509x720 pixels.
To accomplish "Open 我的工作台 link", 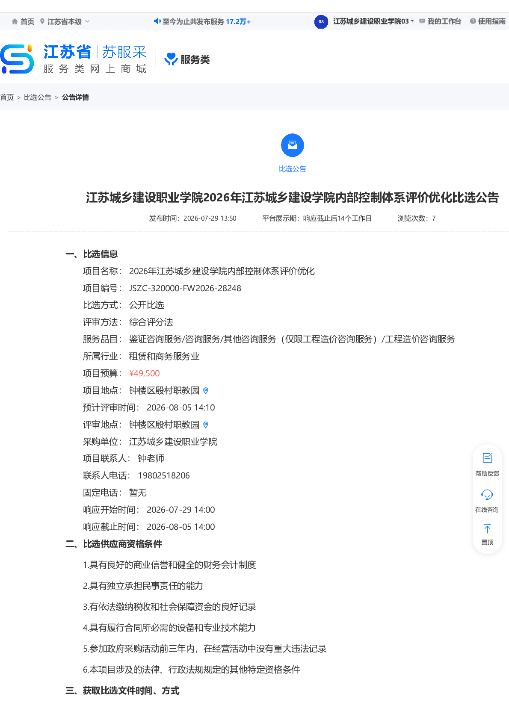I will [444, 21].
